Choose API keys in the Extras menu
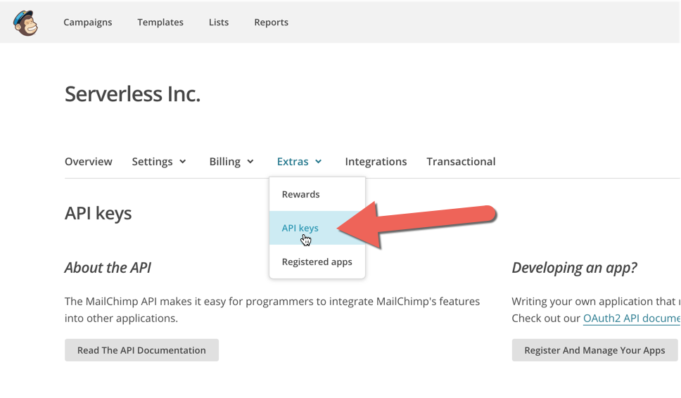The height and width of the screenshot is (398, 681). [x=300, y=229]
